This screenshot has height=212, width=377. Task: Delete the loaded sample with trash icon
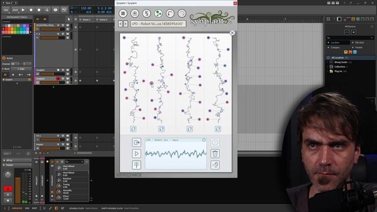[x=215, y=154]
